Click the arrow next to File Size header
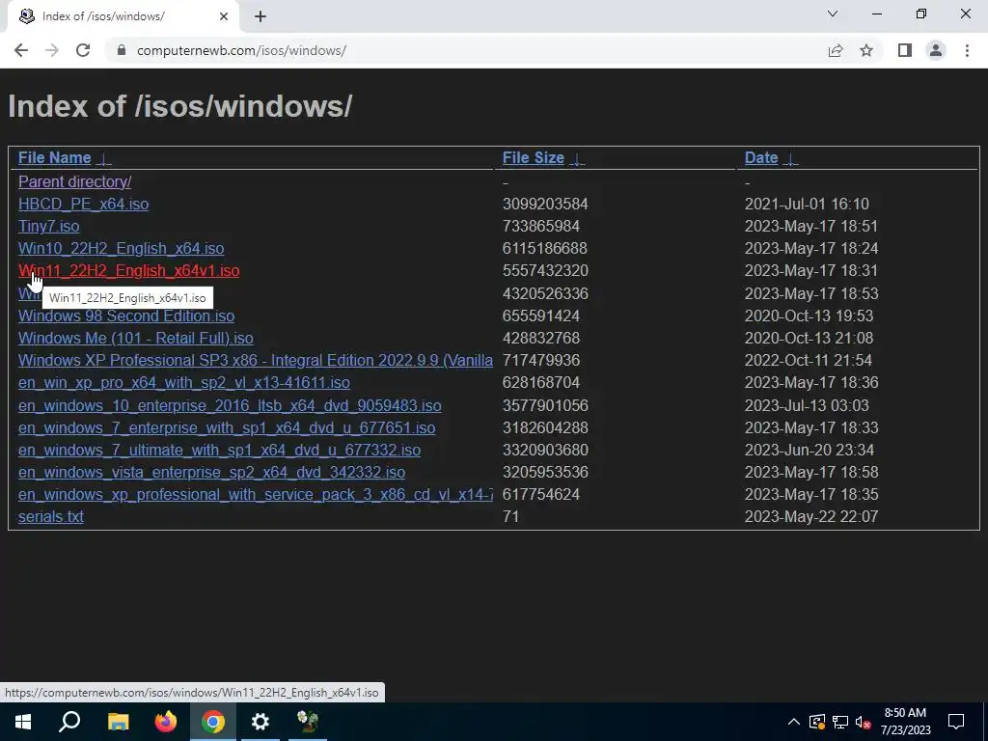Screen dimensions: 988x741 tap(577, 159)
